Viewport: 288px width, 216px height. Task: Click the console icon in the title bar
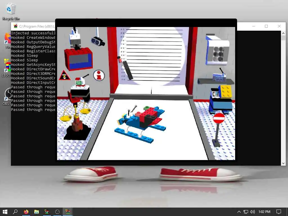click(x=15, y=26)
